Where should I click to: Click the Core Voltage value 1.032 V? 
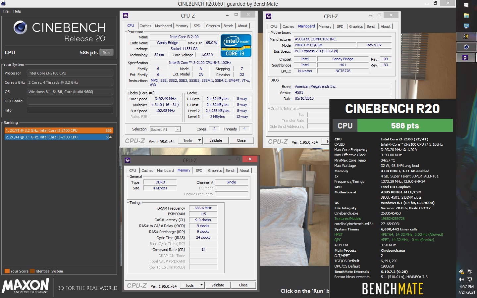(x=207, y=55)
